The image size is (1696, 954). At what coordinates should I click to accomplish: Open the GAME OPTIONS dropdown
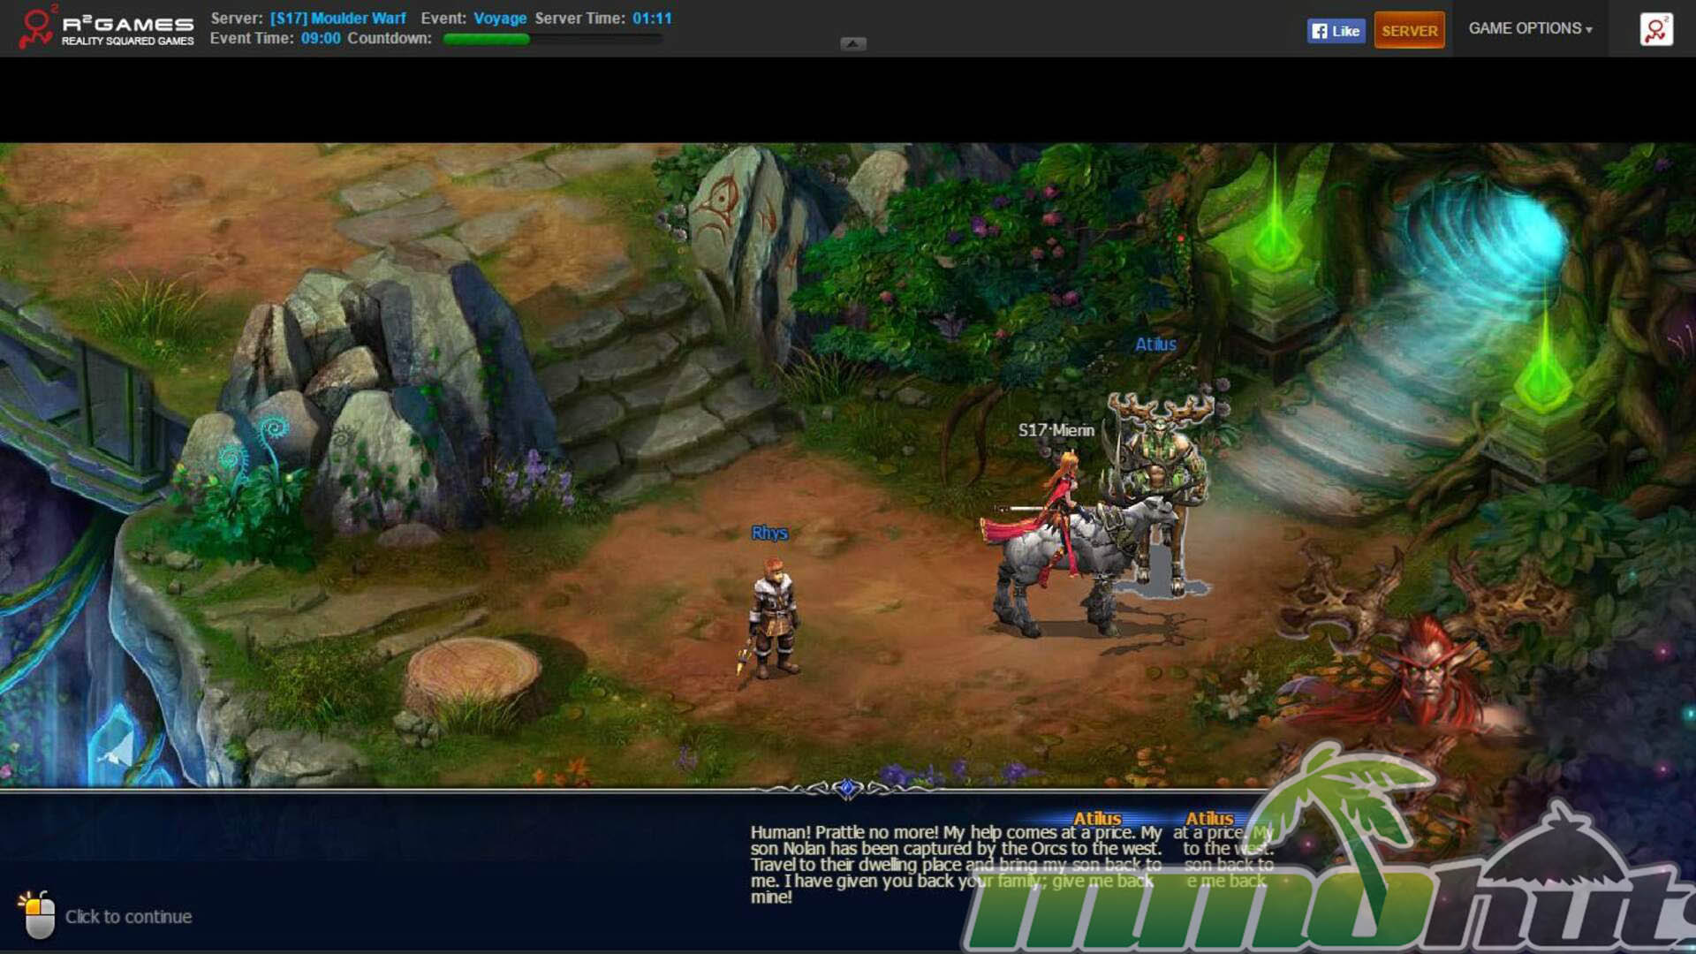(1530, 28)
